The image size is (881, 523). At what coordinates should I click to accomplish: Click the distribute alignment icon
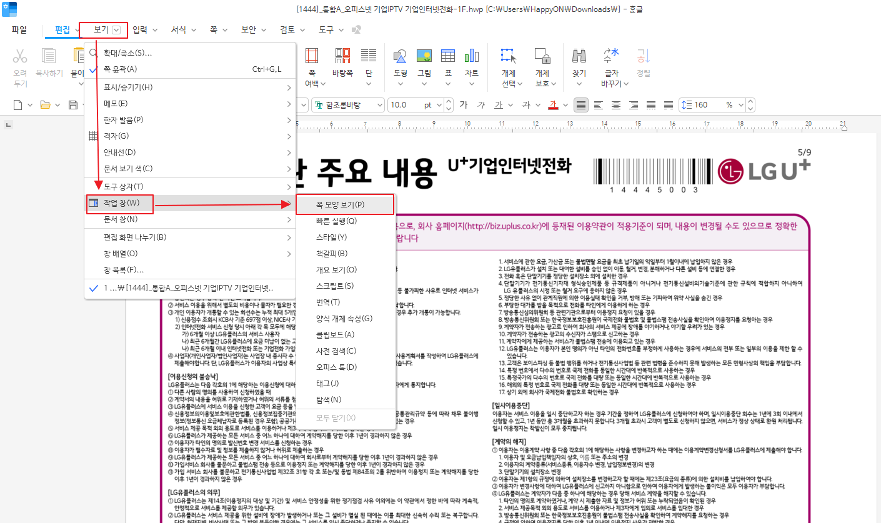(x=651, y=105)
